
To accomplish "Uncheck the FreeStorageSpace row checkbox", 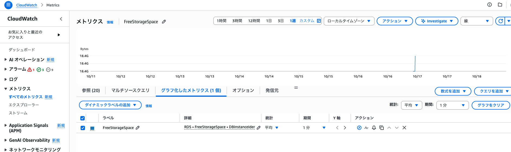I will click(x=82, y=128).
